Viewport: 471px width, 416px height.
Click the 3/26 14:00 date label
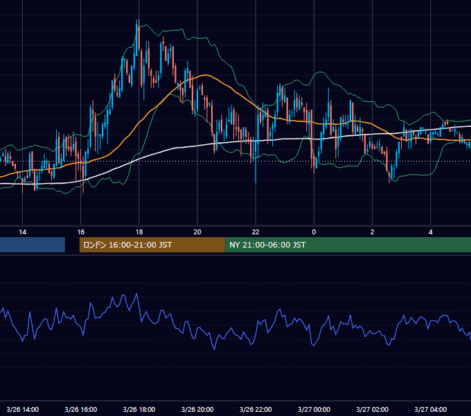(23, 409)
